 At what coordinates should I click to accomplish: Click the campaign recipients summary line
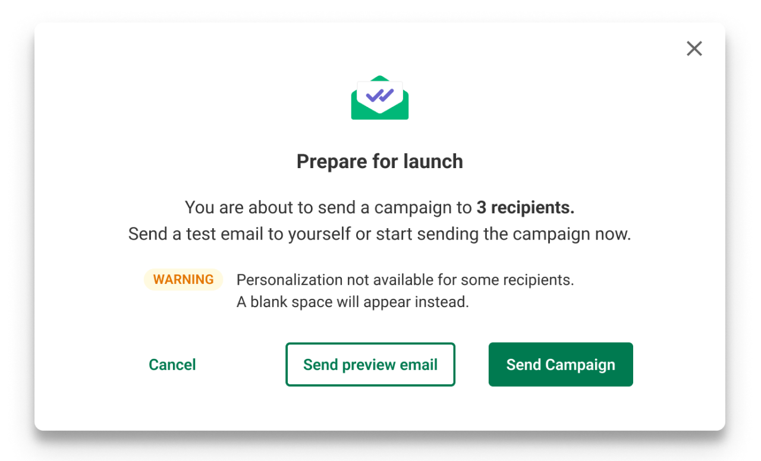click(380, 207)
